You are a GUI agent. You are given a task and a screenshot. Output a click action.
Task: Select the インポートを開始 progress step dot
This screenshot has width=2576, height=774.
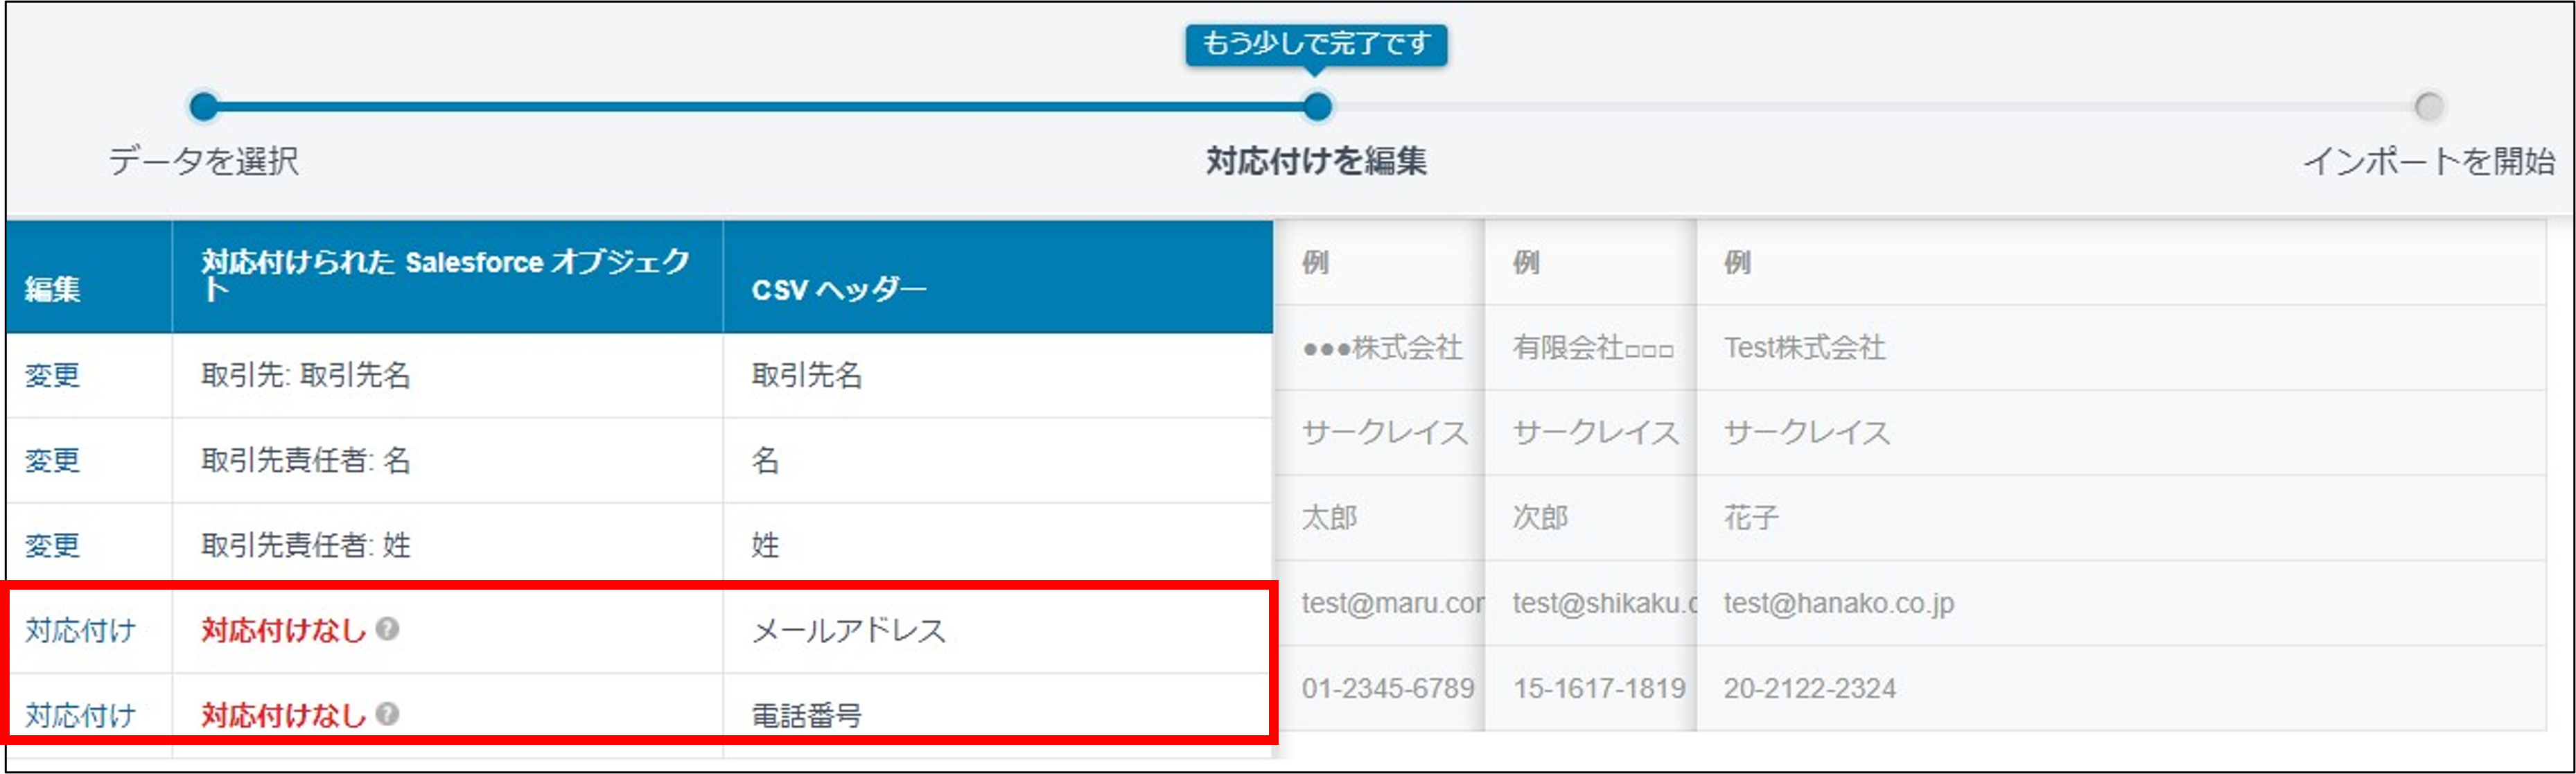2429,106
